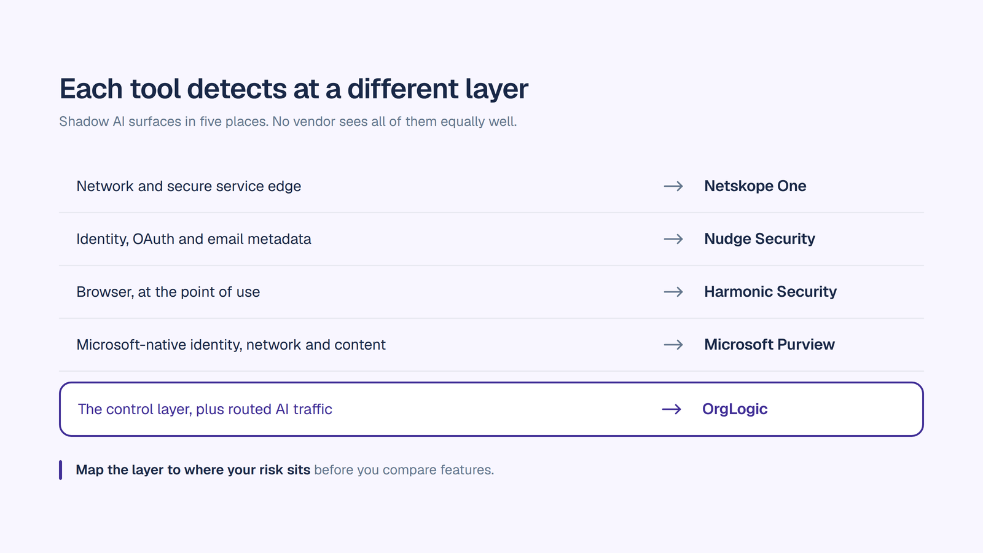Click the arrow next to Harmonic Security

[673, 292]
